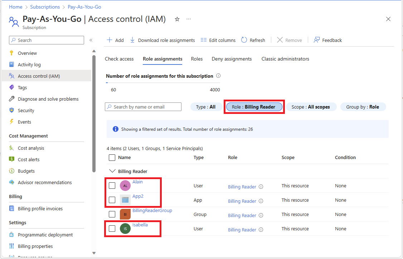Click the Billing properties icon
Image resolution: width=403 pixels, height=259 pixels.
click(11, 246)
